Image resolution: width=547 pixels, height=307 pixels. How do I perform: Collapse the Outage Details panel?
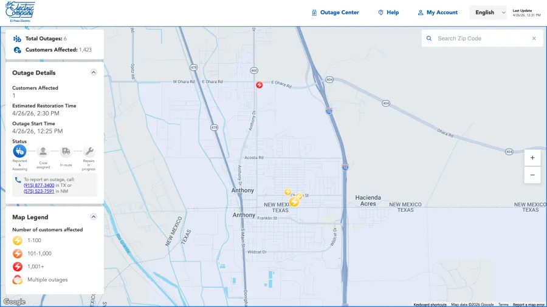94,72
